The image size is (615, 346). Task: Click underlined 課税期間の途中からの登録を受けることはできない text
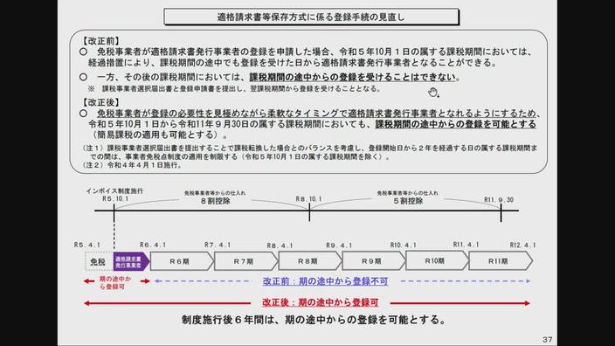click(x=353, y=77)
